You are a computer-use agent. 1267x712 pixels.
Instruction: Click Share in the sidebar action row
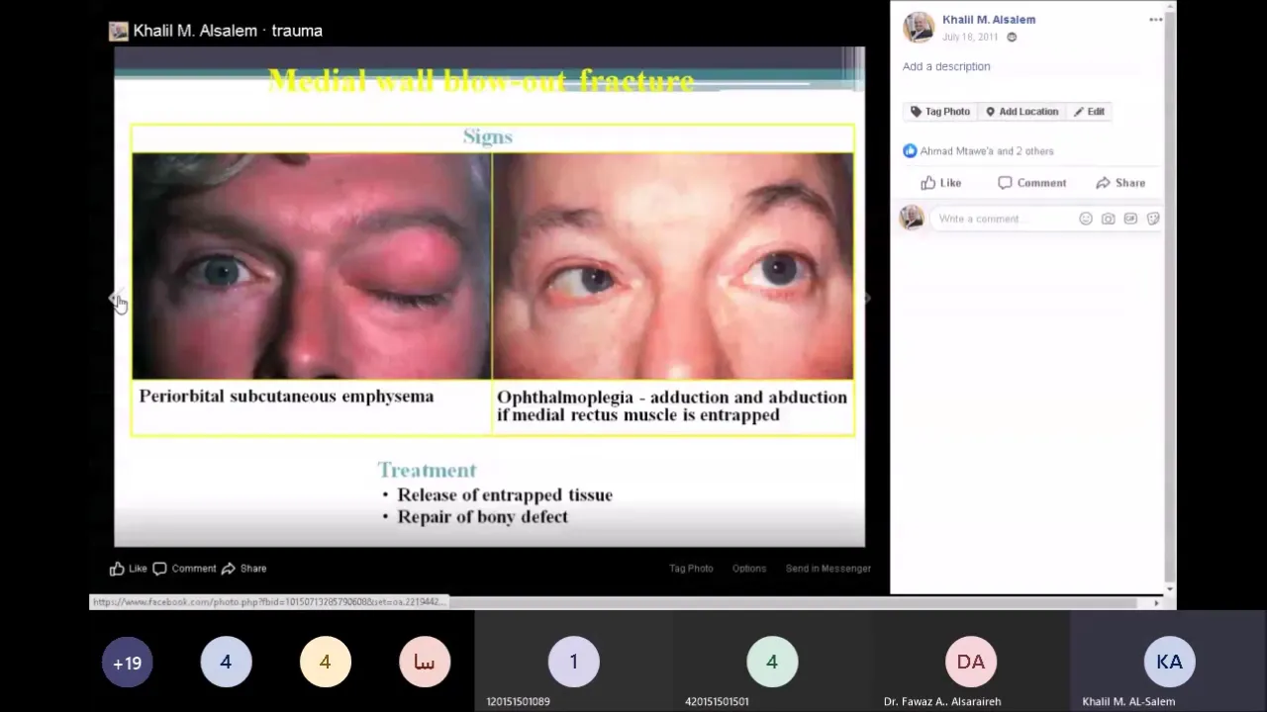tap(1120, 183)
